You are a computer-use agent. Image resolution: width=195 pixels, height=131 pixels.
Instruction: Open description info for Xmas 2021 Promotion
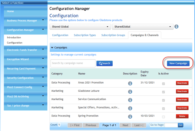pyautogui.click(x=130, y=83)
